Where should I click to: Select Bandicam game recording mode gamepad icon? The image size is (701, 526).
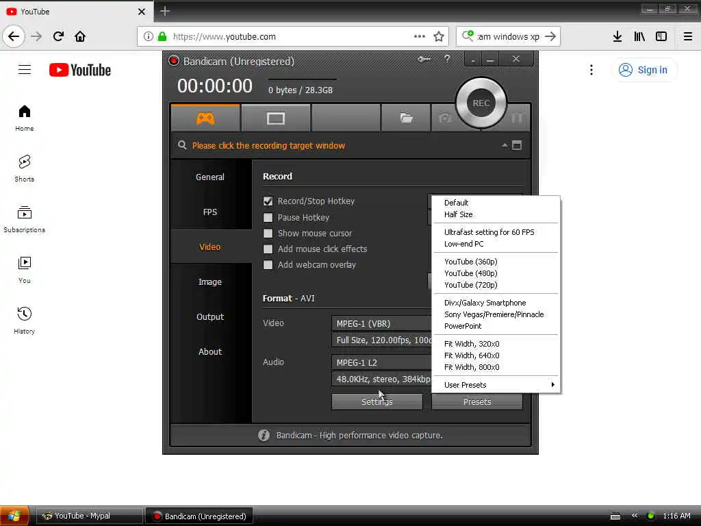tap(205, 118)
